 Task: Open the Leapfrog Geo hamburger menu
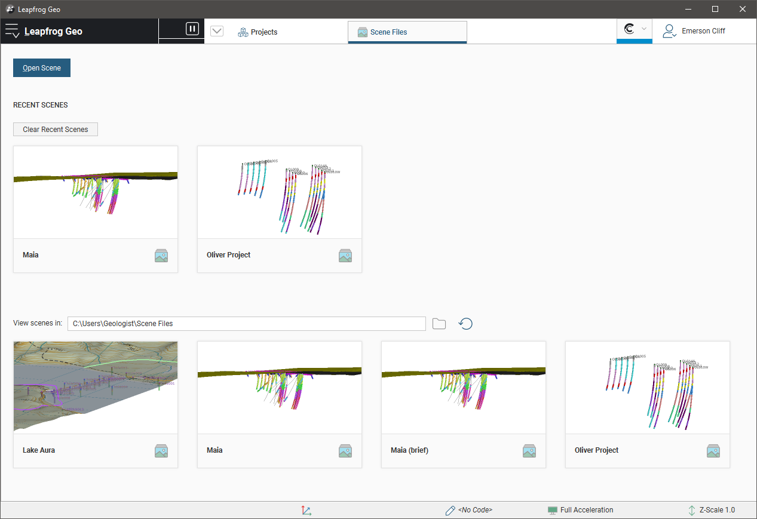tap(13, 32)
